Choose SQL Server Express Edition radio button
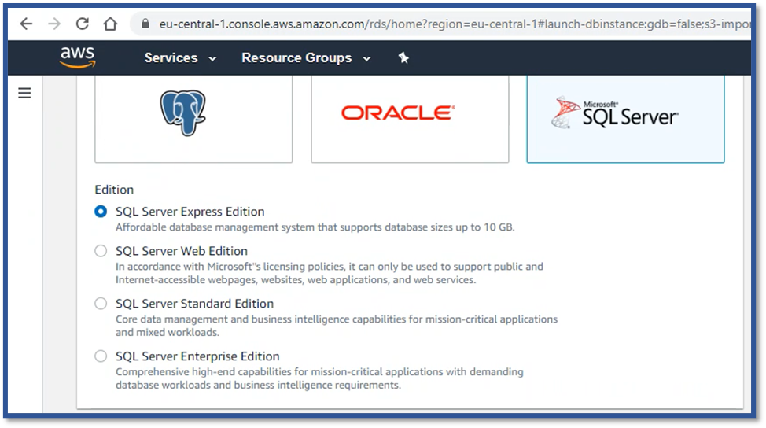The image size is (766, 428). point(101,212)
